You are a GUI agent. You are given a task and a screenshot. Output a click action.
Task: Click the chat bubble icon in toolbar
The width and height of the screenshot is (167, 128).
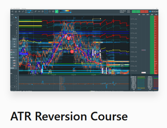coord(42,11)
